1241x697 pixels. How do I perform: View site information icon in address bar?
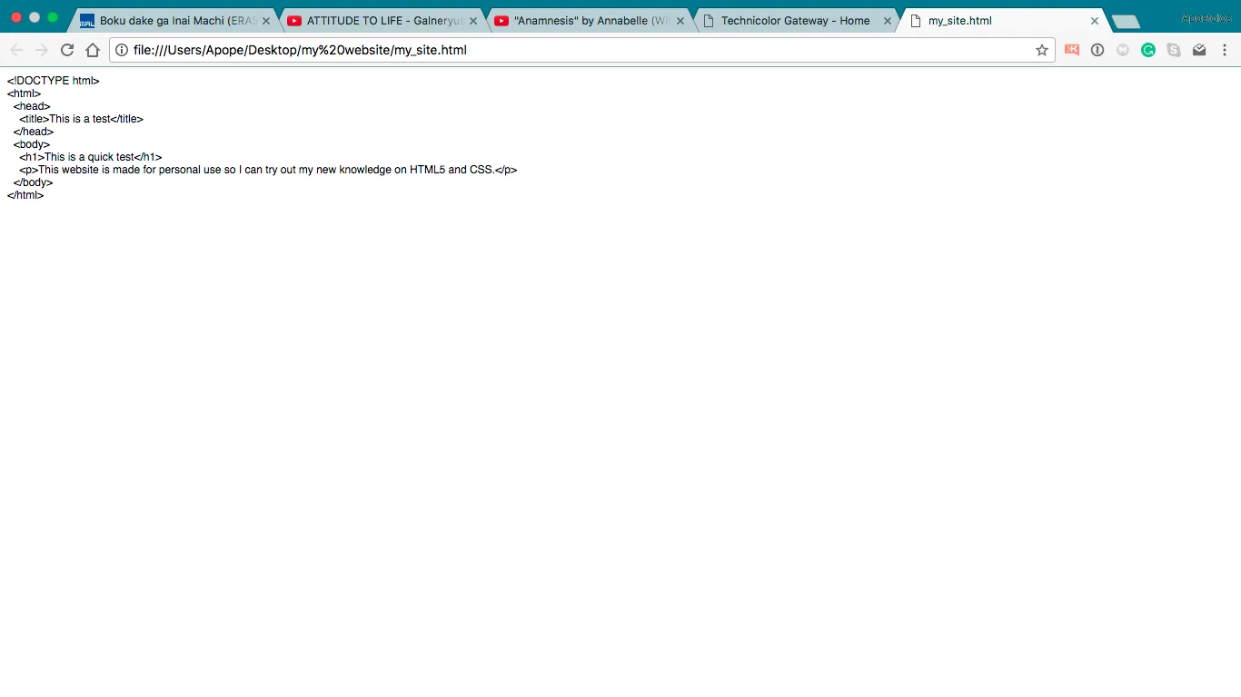[x=122, y=50]
